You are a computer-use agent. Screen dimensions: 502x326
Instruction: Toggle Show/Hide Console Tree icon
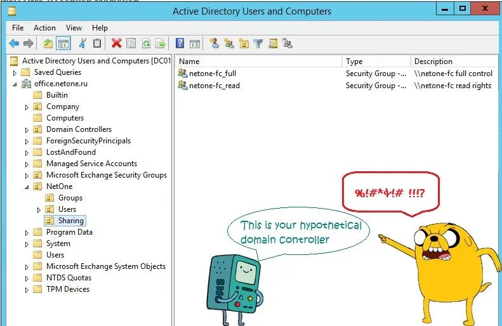(63, 44)
